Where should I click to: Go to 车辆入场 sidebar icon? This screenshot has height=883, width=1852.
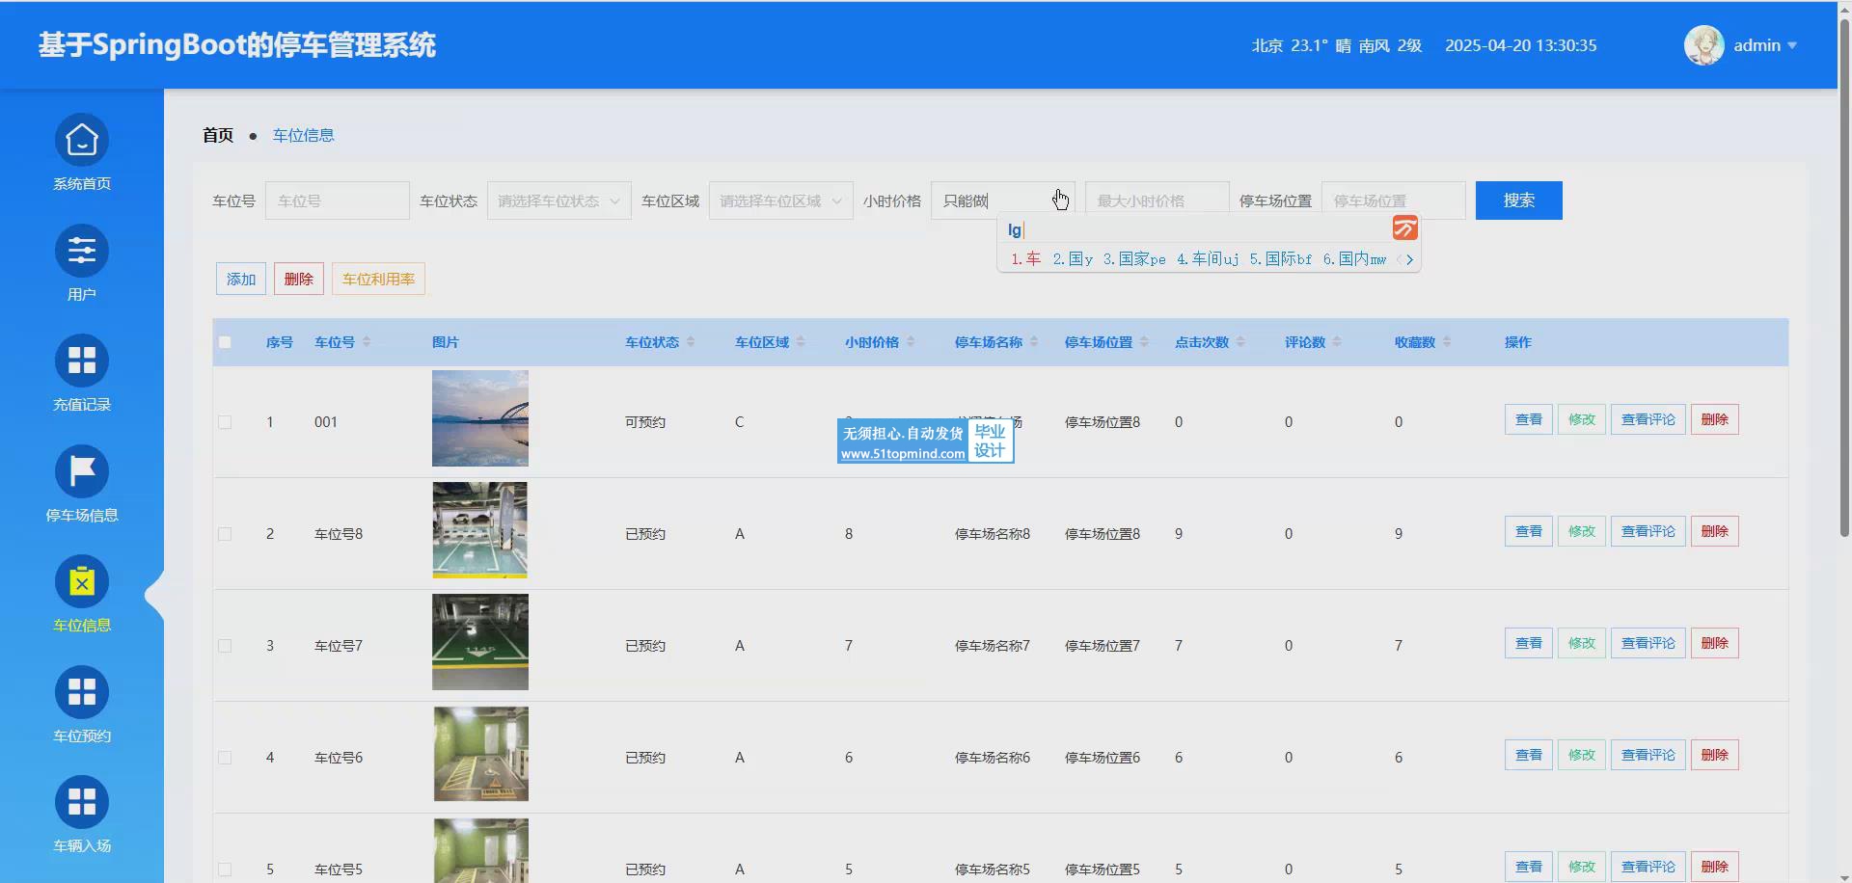[82, 803]
